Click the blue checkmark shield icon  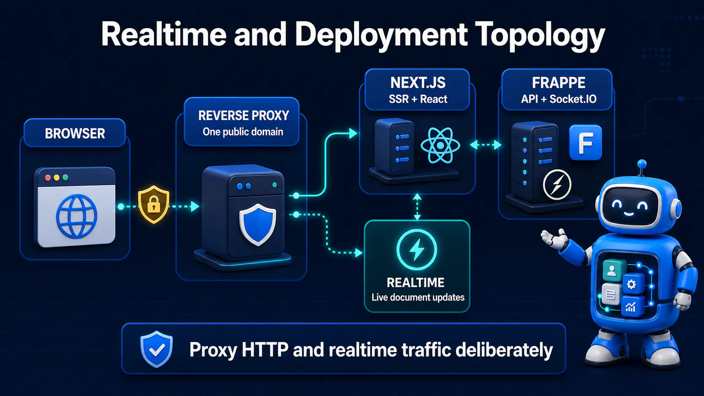click(157, 349)
